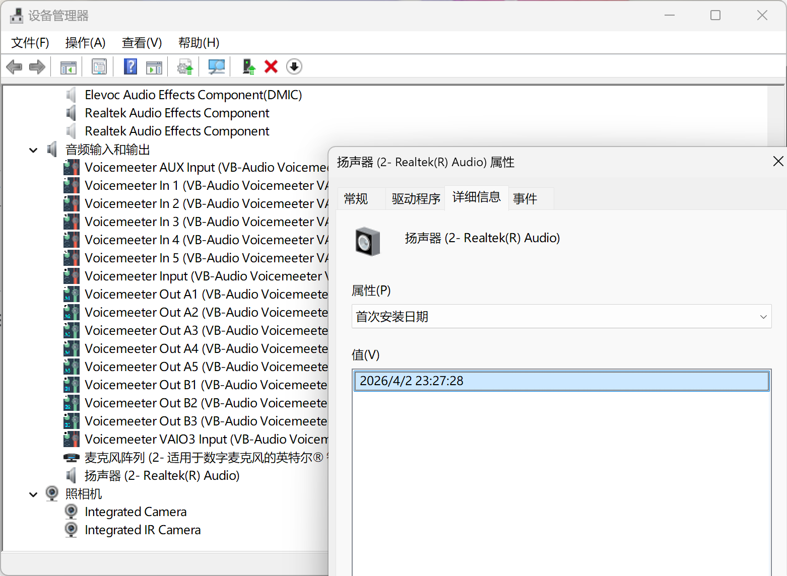Minimize the 设备管理器 window
The image size is (787, 576).
[670, 15]
